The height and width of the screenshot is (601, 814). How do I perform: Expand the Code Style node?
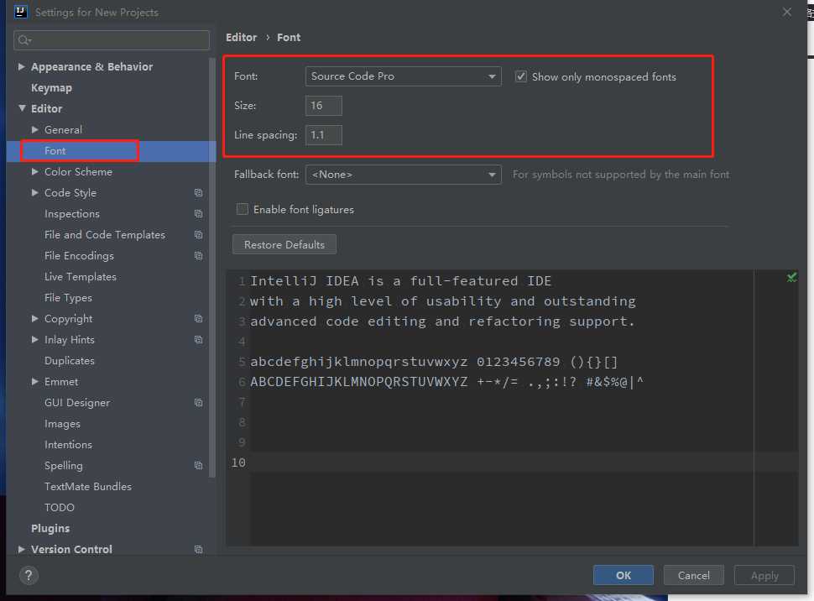[x=34, y=193]
